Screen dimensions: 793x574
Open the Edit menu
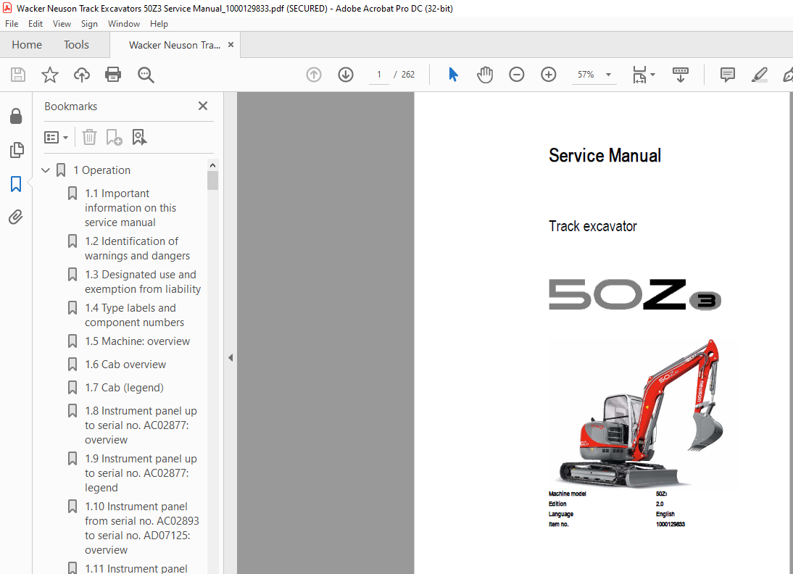[x=36, y=24]
